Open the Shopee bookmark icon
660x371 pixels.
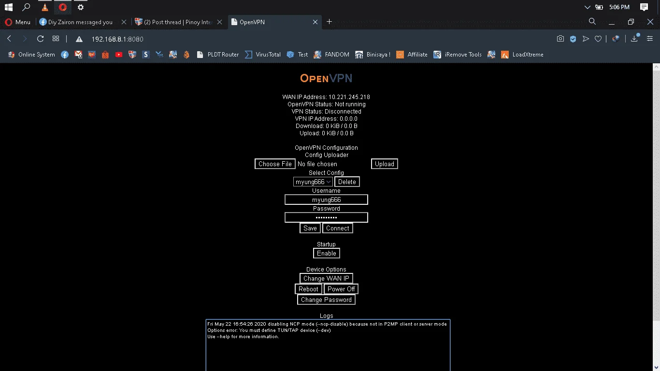105,55
